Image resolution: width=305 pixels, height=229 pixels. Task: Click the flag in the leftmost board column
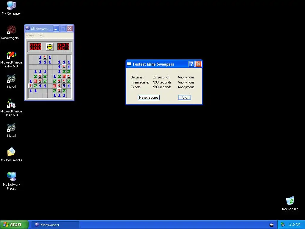31,86
